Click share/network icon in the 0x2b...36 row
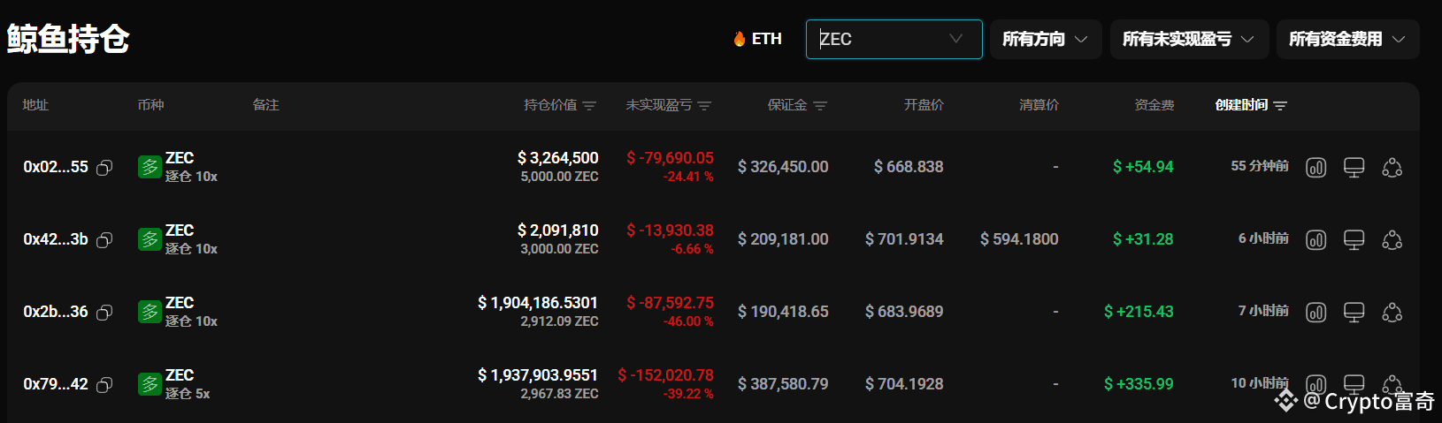This screenshot has width=1442, height=423. pyautogui.click(x=1392, y=313)
